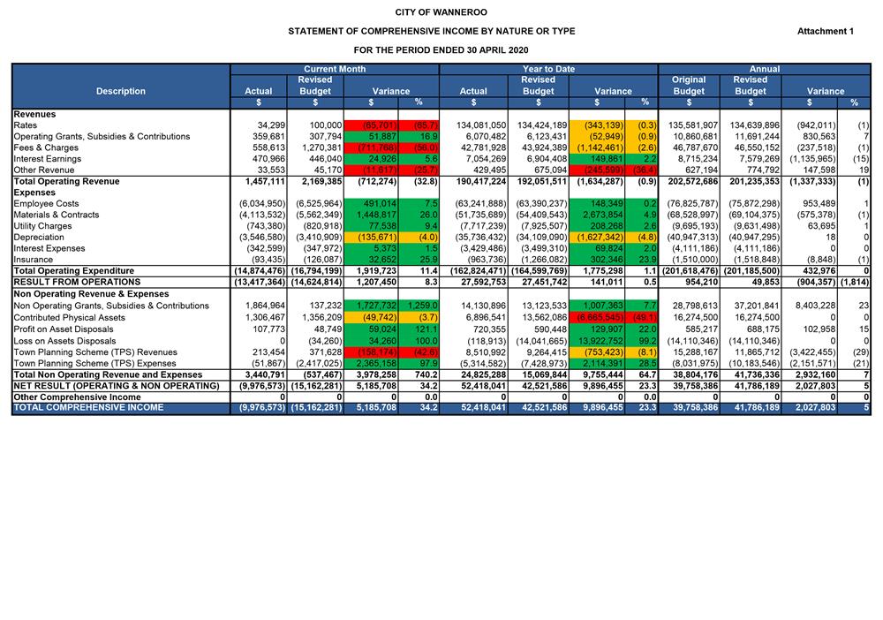
Task: Click the 'Other Comprehensive Income' row label
Action: pos(77,397)
